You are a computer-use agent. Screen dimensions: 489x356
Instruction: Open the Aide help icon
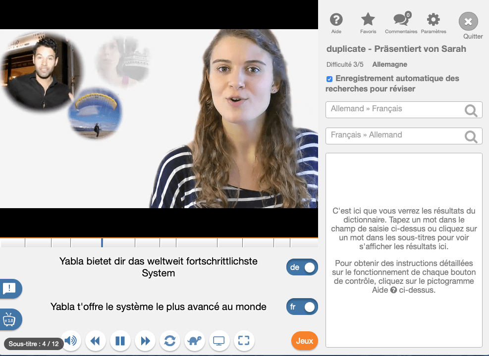(336, 20)
